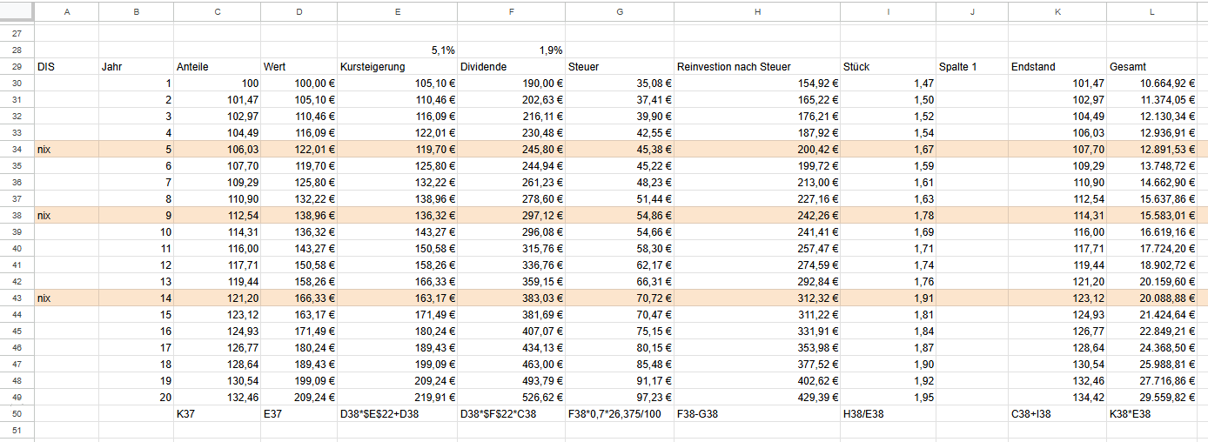
Task: Select the "nix" cell in row 43
Action: [66, 298]
